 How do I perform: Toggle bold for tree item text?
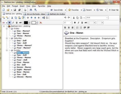(x=9, y=23)
